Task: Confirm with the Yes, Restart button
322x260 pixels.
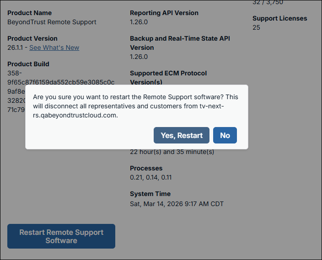Action: [181, 135]
